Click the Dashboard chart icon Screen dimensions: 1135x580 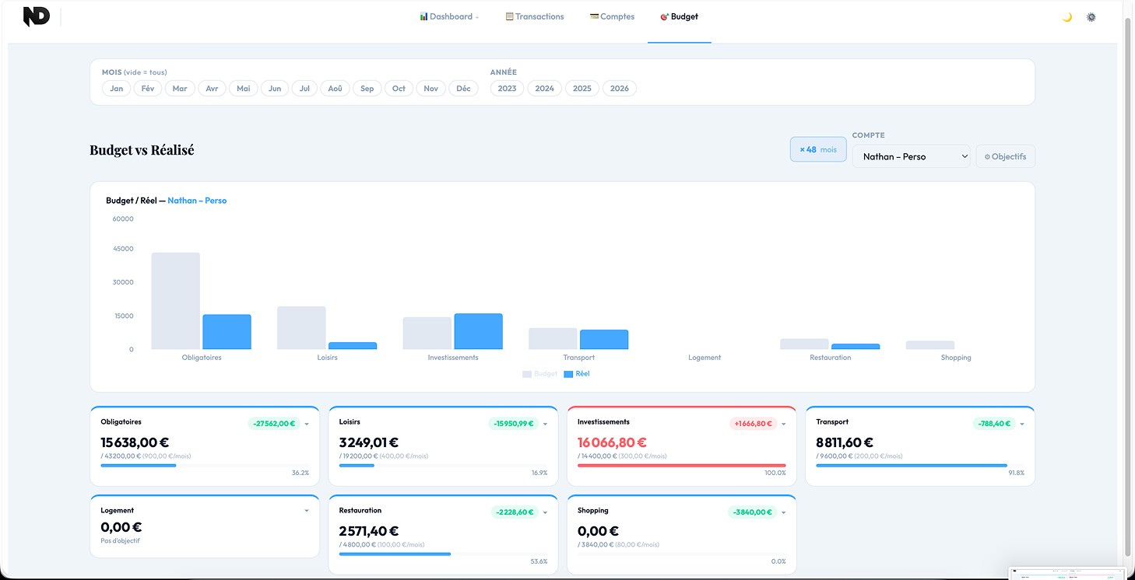[x=423, y=16]
